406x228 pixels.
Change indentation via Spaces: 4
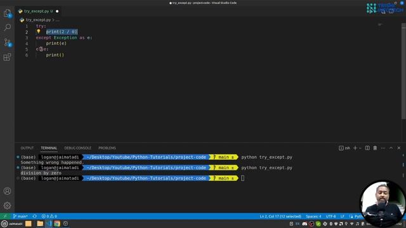pyautogui.click(x=313, y=216)
